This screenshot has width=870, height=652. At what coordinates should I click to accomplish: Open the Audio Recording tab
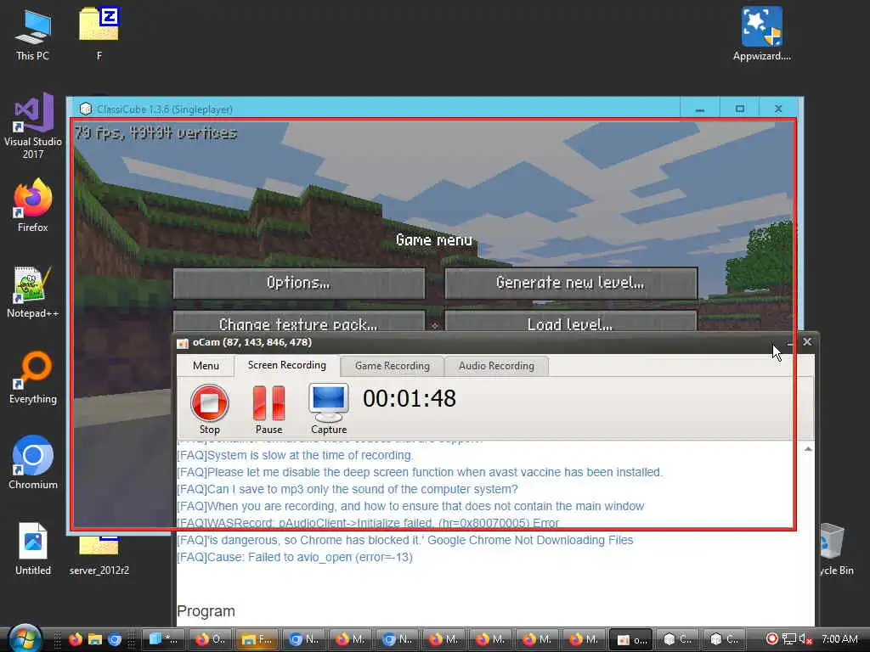pyautogui.click(x=496, y=366)
